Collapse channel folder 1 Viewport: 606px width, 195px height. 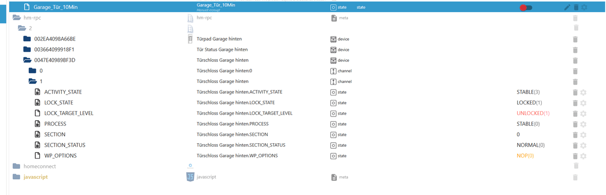(33, 81)
